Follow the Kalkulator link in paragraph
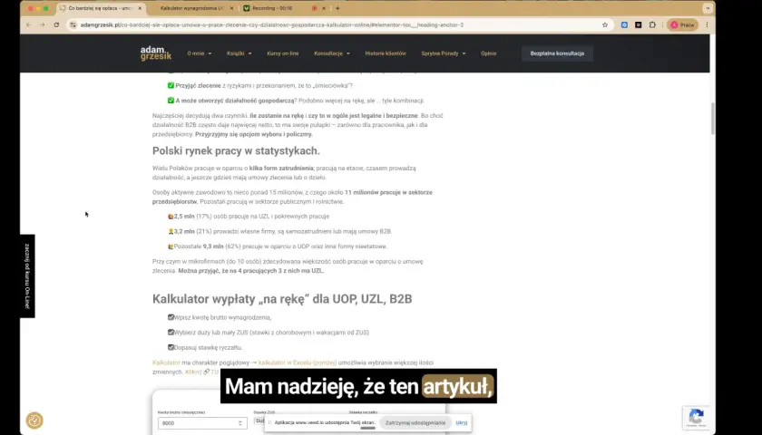 166,362
